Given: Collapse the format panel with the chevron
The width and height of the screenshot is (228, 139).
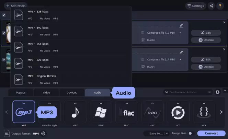Looking at the screenshot, I should pos(225,91).
